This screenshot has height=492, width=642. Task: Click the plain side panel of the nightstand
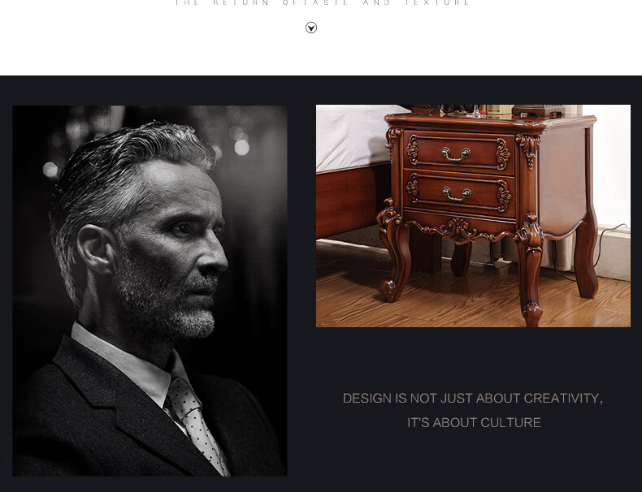click(564, 180)
